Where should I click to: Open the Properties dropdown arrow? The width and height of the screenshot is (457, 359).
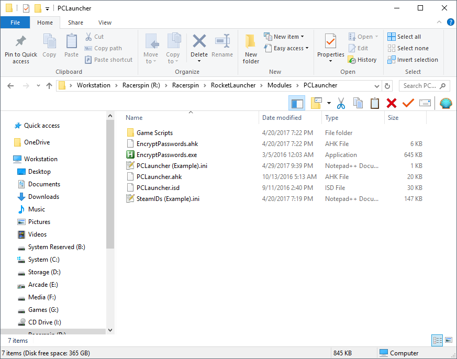330,61
